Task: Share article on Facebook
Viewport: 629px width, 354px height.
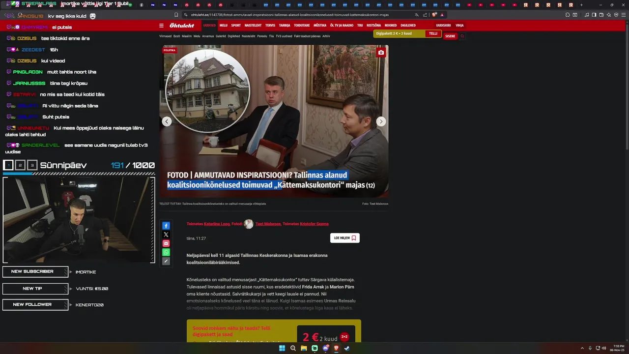Action: click(166, 226)
